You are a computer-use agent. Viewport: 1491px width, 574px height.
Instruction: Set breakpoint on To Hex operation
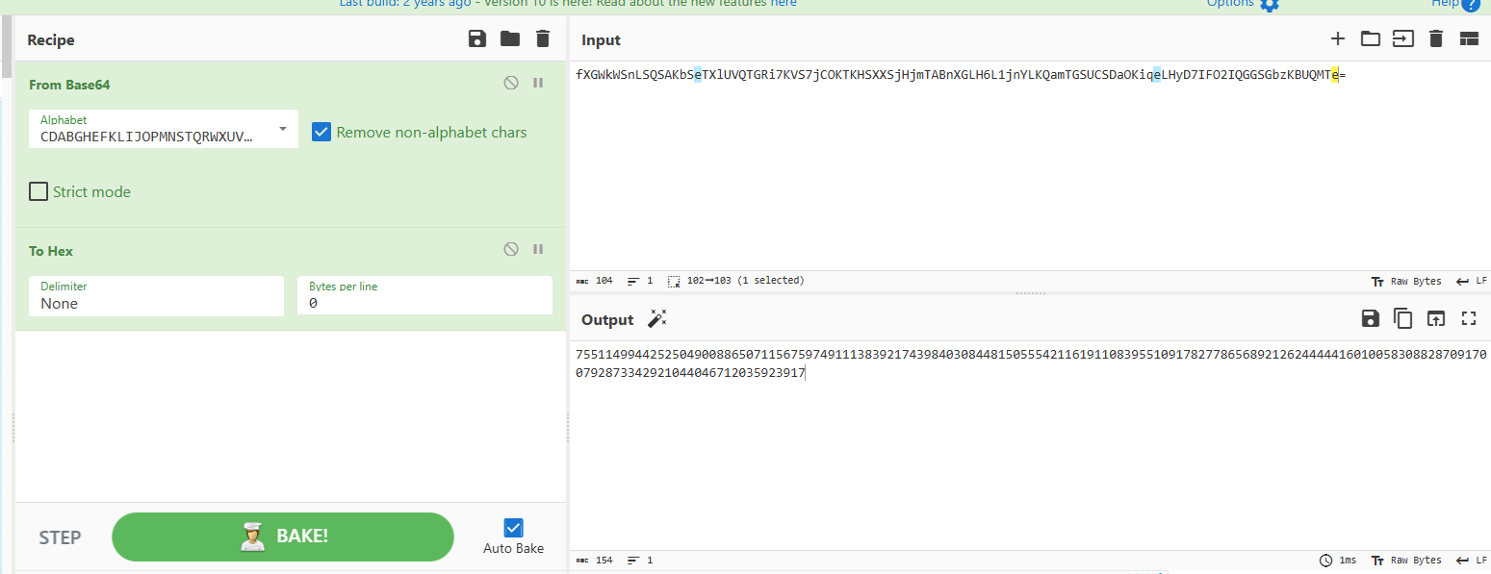(x=538, y=250)
